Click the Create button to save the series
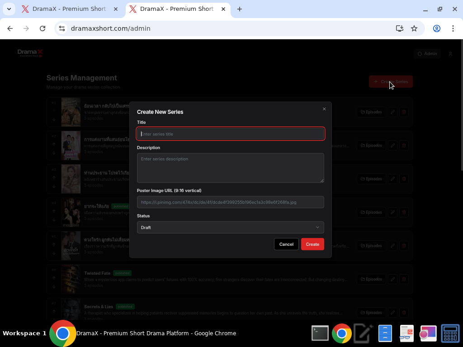The width and height of the screenshot is (463, 347). 312,244
